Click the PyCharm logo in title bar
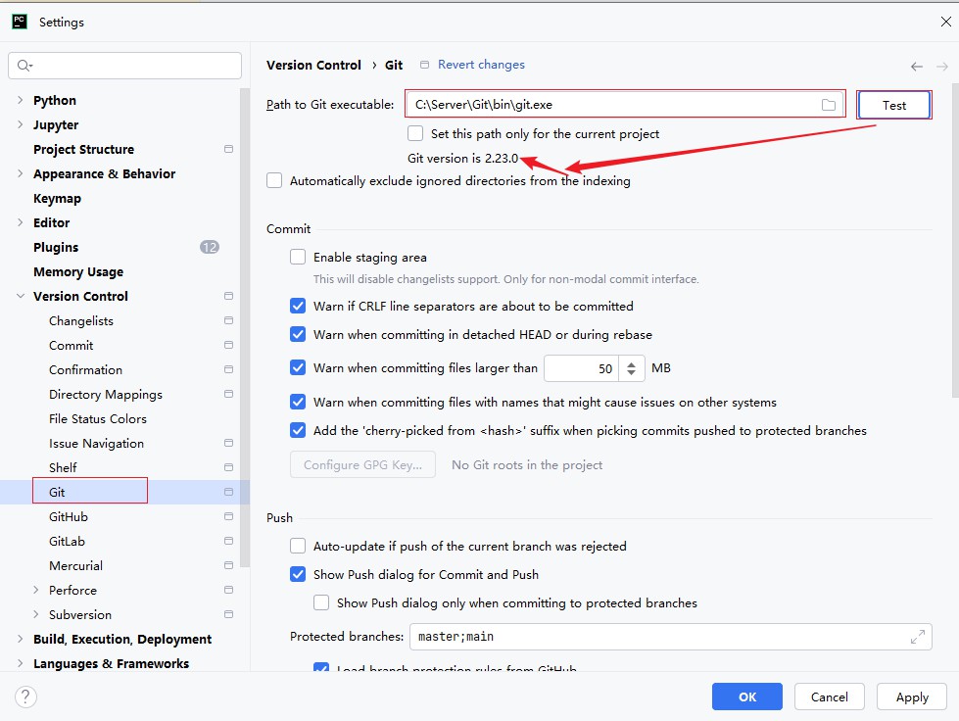Image resolution: width=959 pixels, height=721 pixels. (x=20, y=22)
